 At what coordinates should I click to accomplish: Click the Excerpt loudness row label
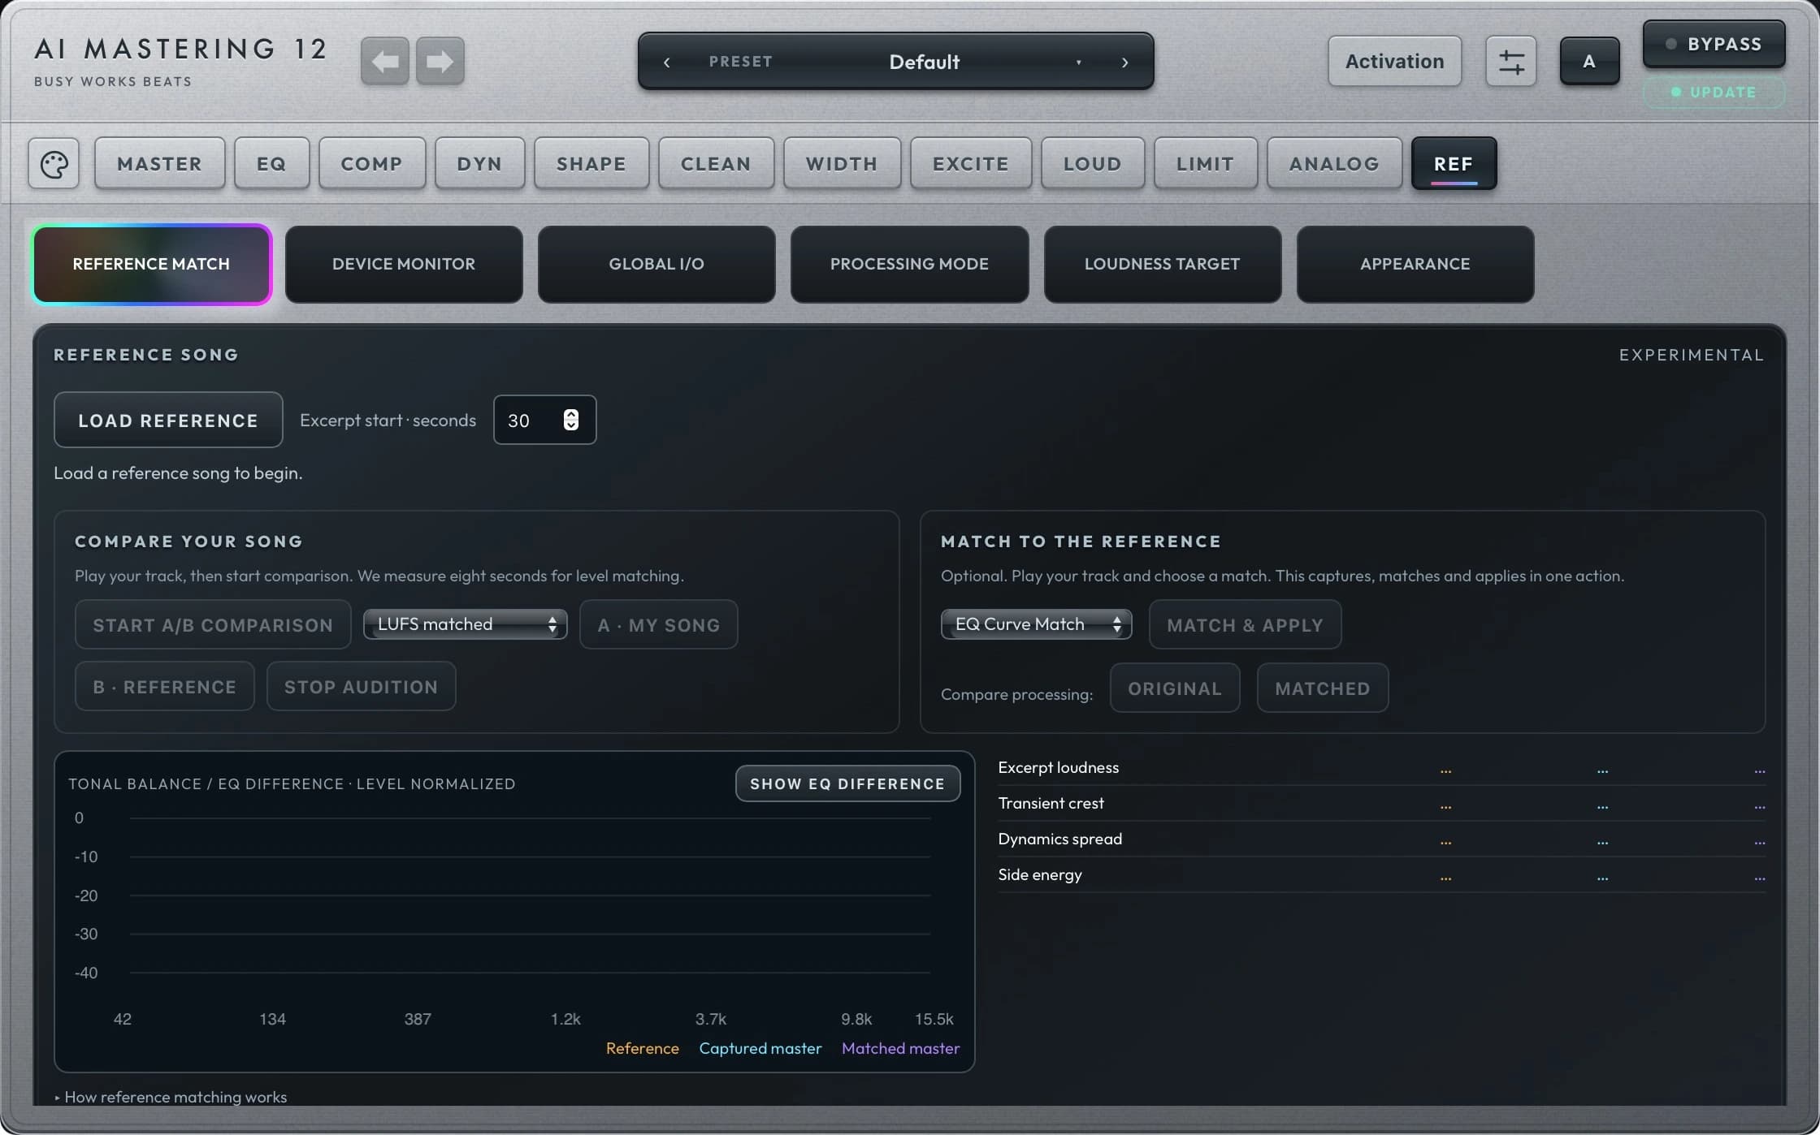click(x=1058, y=767)
